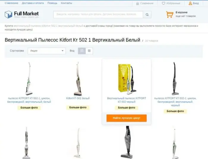
Task: Open Доставка и оплата menu item
Action: [x=33, y=3]
